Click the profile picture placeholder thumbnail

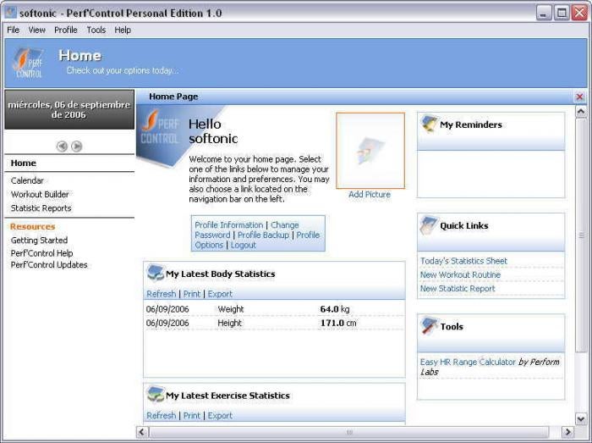[370, 151]
